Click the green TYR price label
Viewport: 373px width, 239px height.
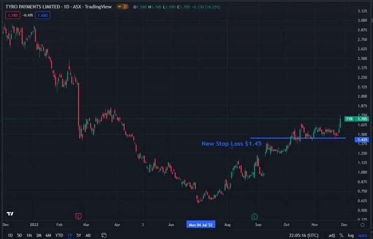coord(357,119)
